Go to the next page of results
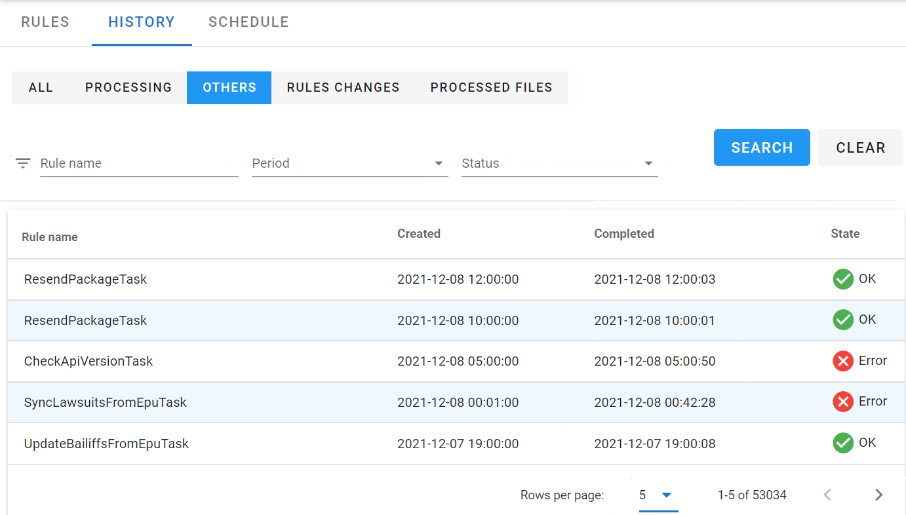The width and height of the screenshot is (906, 515). pyautogui.click(x=879, y=495)
